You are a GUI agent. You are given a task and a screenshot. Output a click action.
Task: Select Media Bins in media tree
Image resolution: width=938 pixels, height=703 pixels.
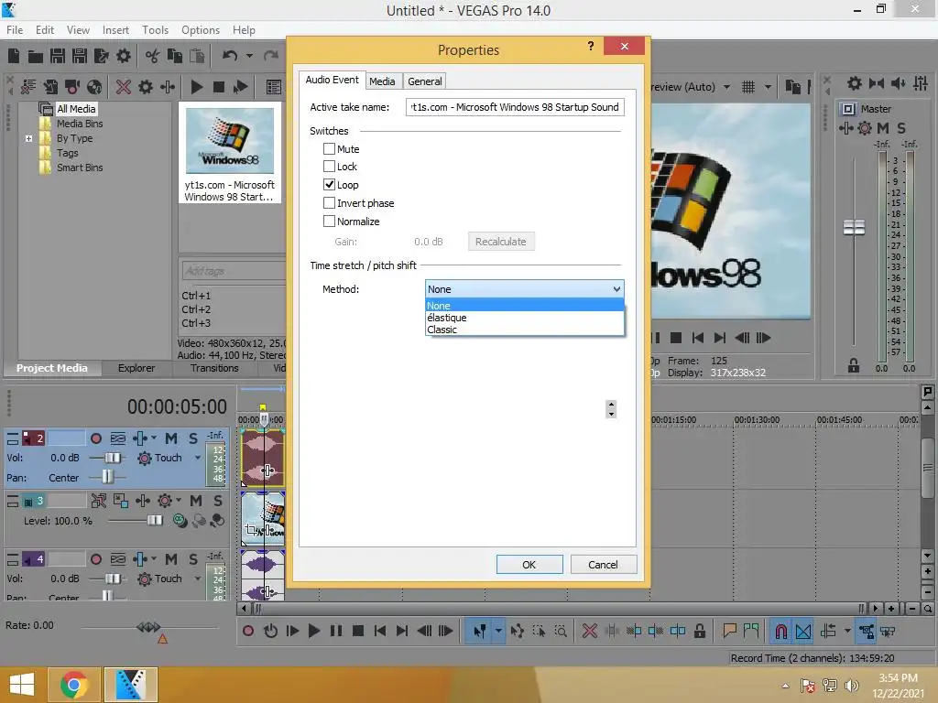click(x=80, y=124)
